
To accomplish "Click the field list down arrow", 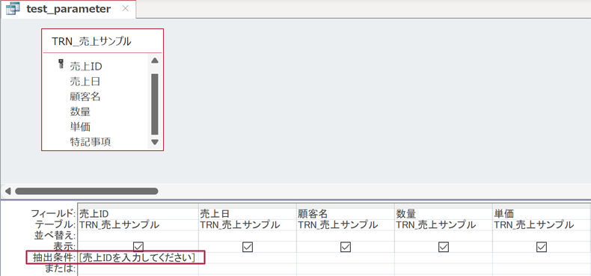I will click(x=155, y=142).
